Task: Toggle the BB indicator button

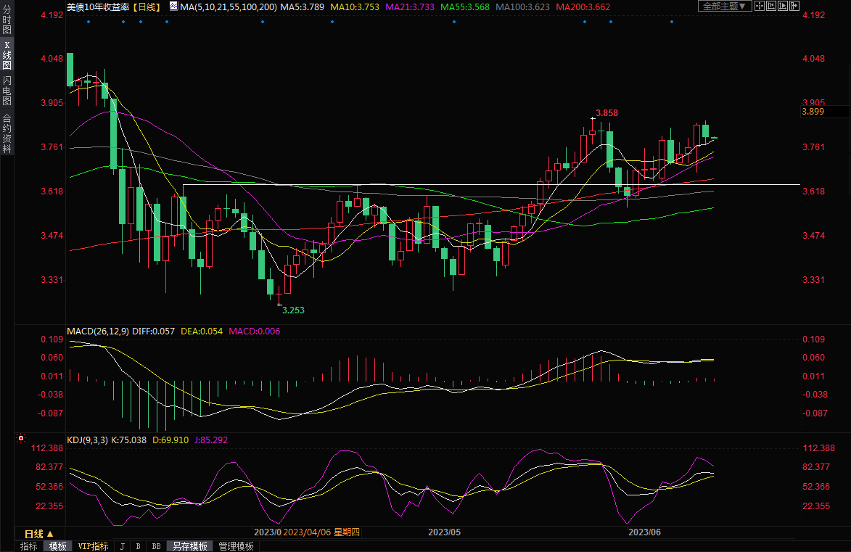Action: coord(156,546)
